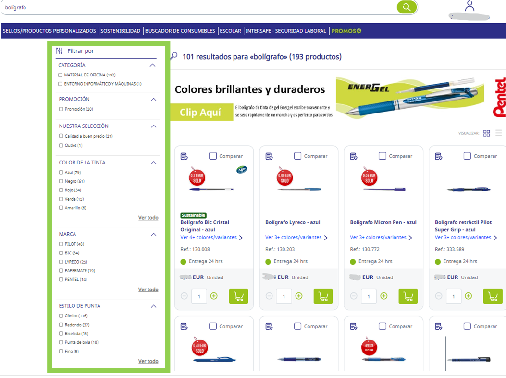The height and width of the screenshot is (378, 506).
Task: Enable the Promoción (20) filter
Action: (61, 109)
